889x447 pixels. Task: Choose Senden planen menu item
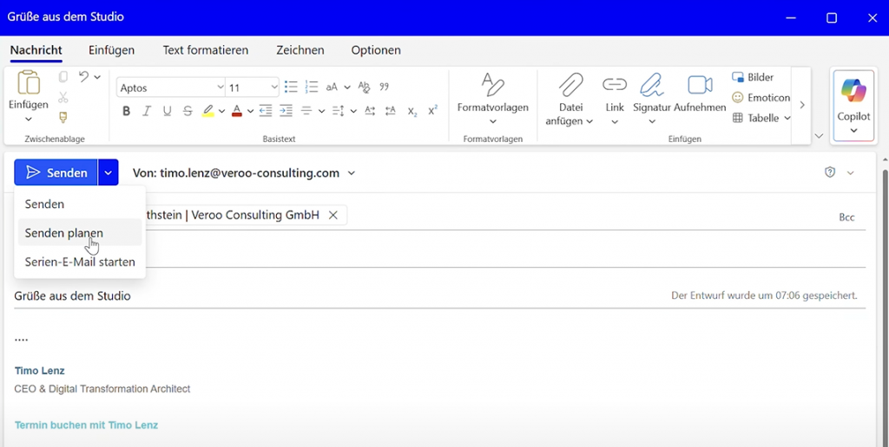tap(80, 232)
